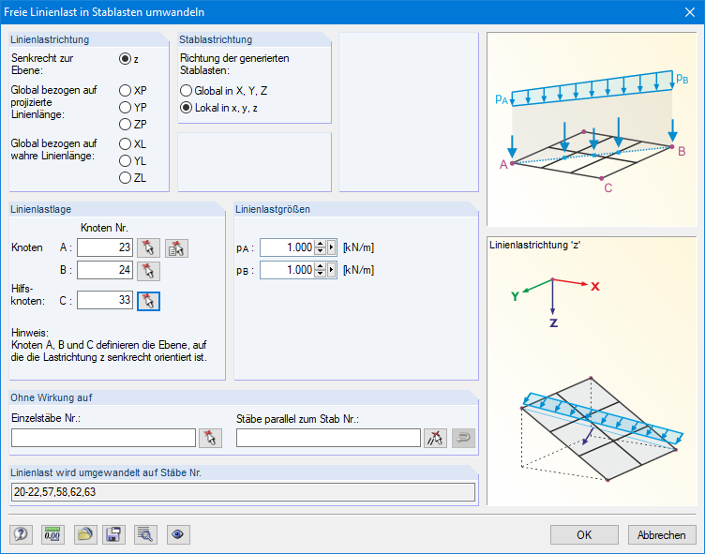Click the Einzelstäbe Nr. input field
705x554 pixels.
coord(103,438)
